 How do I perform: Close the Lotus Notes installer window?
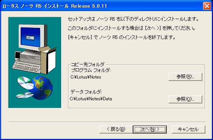pos(207,6)
